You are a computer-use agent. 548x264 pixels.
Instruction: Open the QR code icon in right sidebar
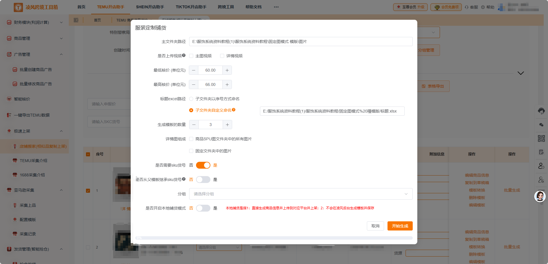(541, 138)
